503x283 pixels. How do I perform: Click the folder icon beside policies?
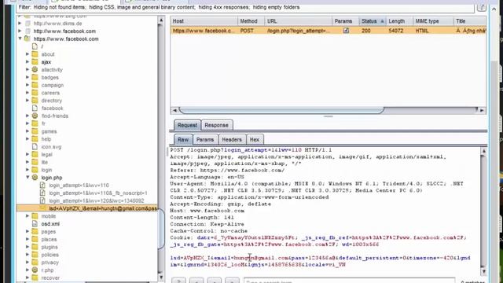tap(35, 255)
